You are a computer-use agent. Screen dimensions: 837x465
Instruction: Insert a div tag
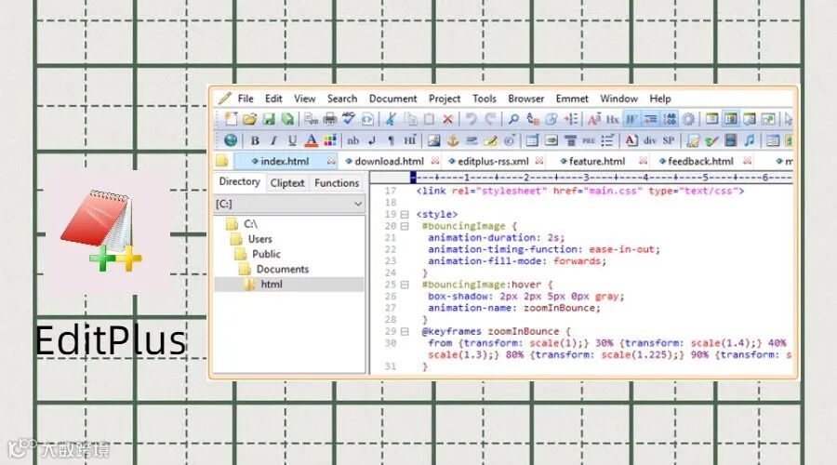[650, 140]
